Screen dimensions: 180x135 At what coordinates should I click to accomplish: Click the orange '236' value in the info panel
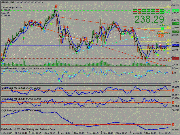pos(161,36)
